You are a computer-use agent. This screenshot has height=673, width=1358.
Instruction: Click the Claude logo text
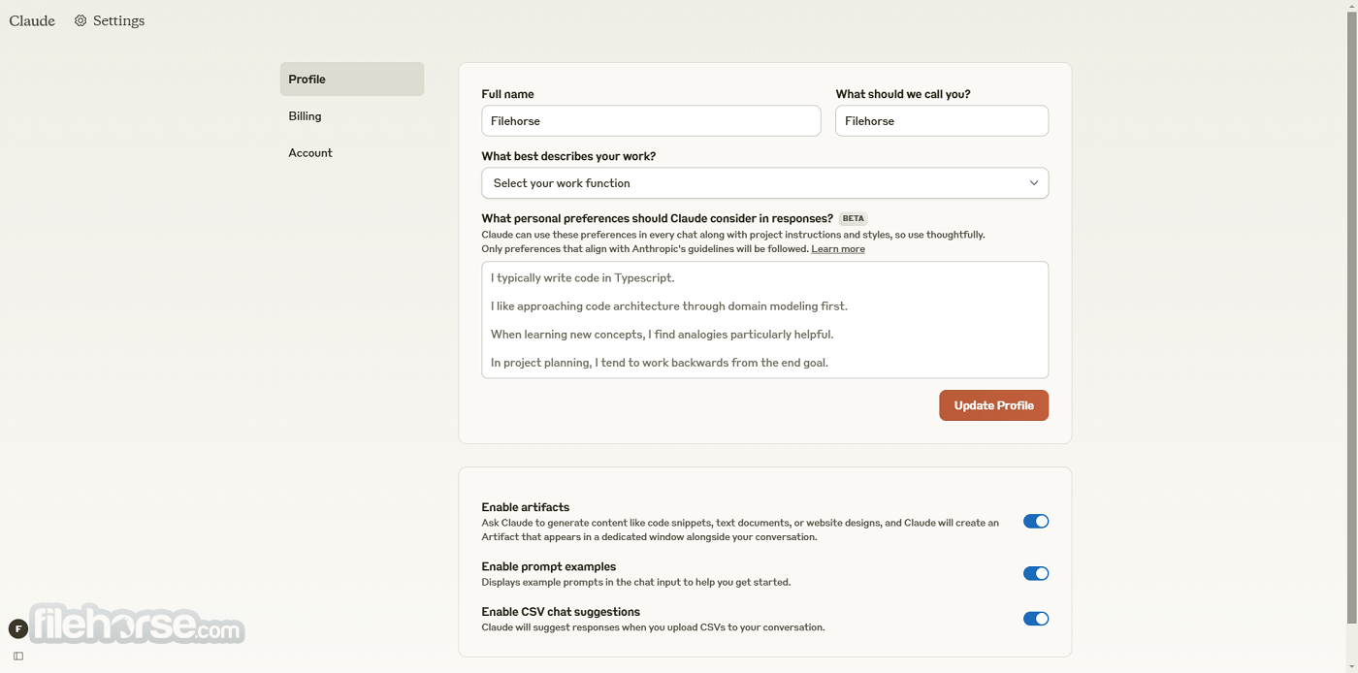pyautogui.click(x=32, y=20)
